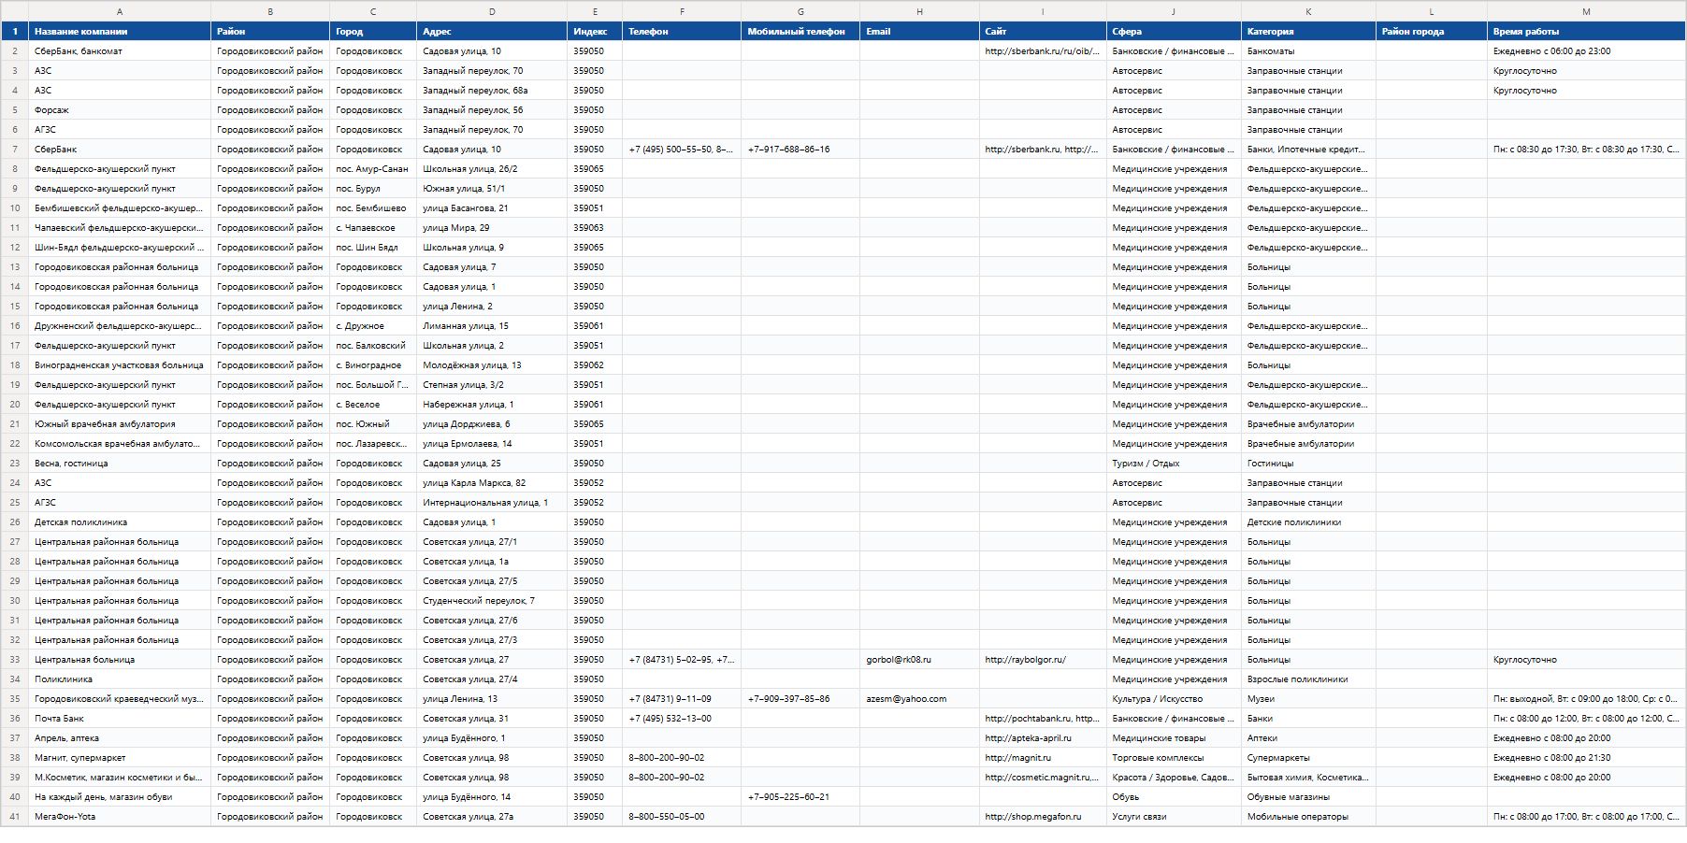Click the "Услуги связи" sphere cell

point(1174,817)
